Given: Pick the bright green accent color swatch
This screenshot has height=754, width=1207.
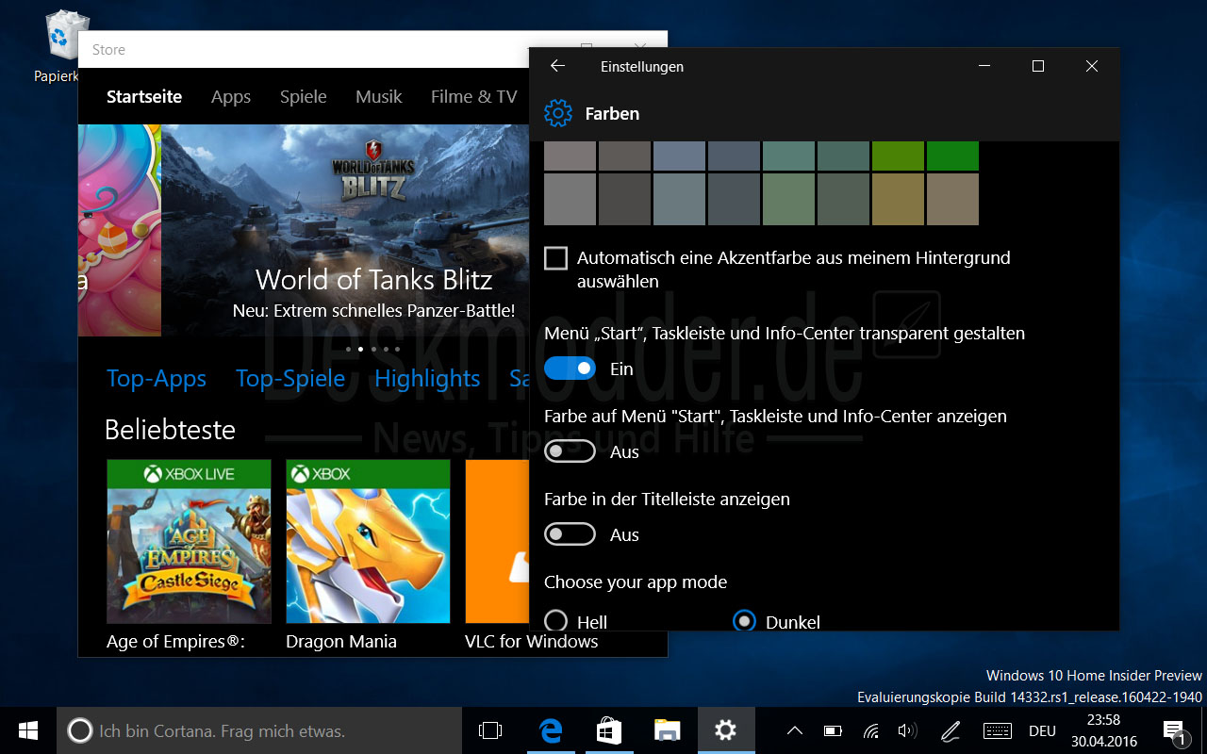Looking at the screenshot, I should pos(952,156).
